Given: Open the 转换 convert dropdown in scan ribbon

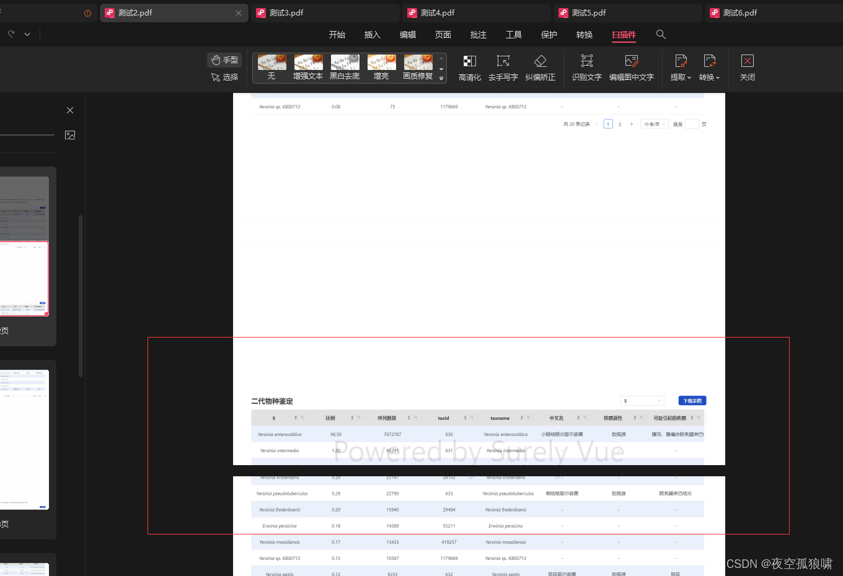Looking at the screenshot, I should (709, 68).
